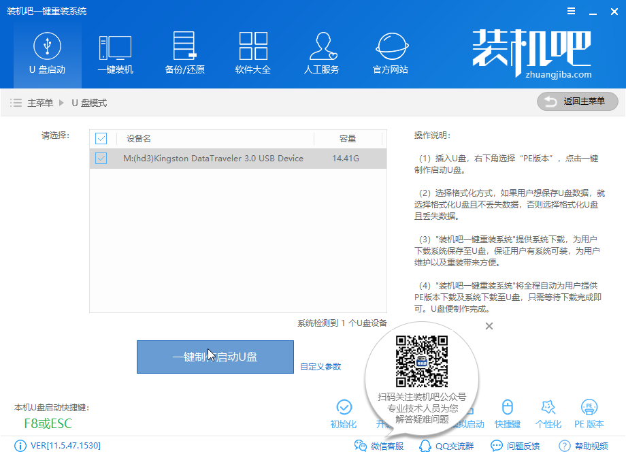The width and height of the screenshot is (626, 456).
Task: Open the 自定义参数 custom parameters link
Action: click(x=320, y=367)
